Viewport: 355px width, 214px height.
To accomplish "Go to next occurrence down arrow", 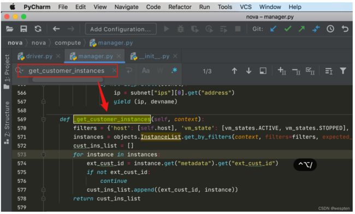I will [248, 71].
